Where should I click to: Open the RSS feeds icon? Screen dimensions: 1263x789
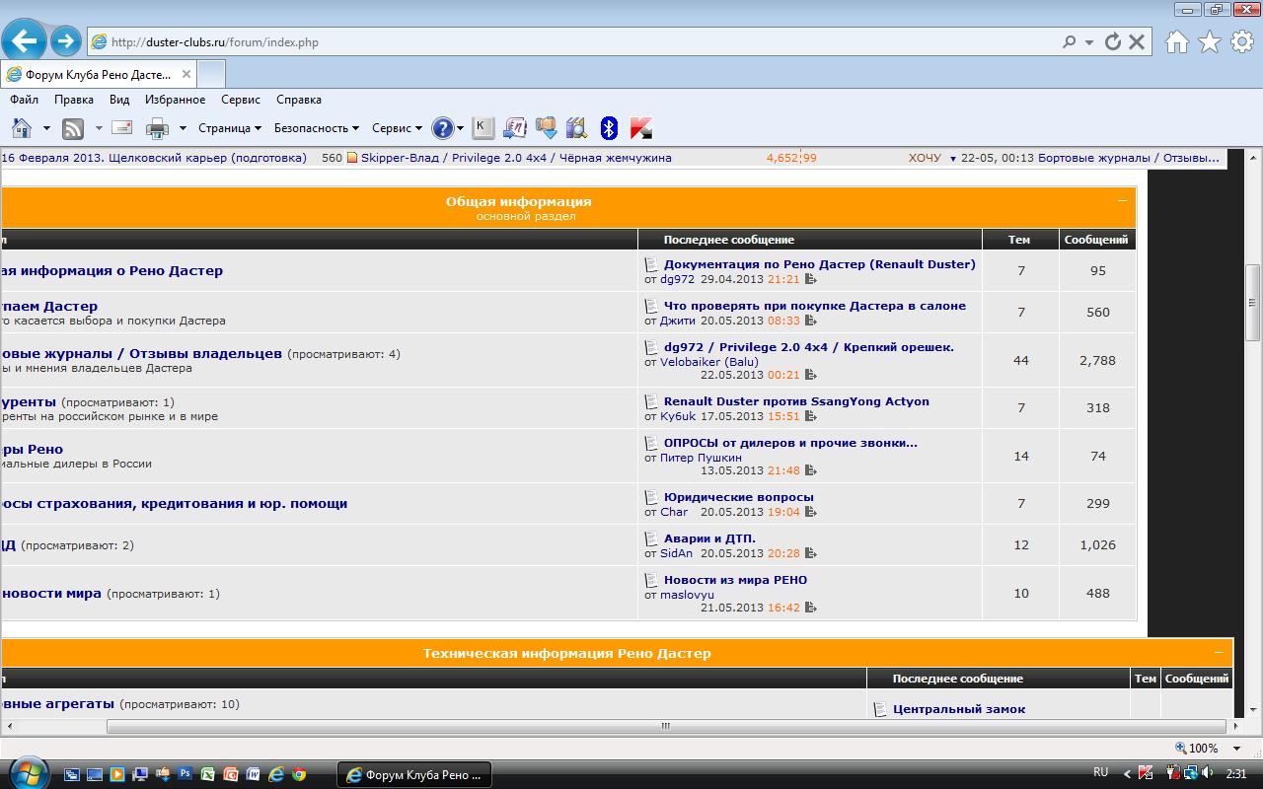pos(73,128)
